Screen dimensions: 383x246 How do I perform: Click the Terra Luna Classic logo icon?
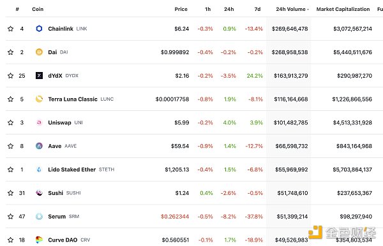(x=39, y=99)
